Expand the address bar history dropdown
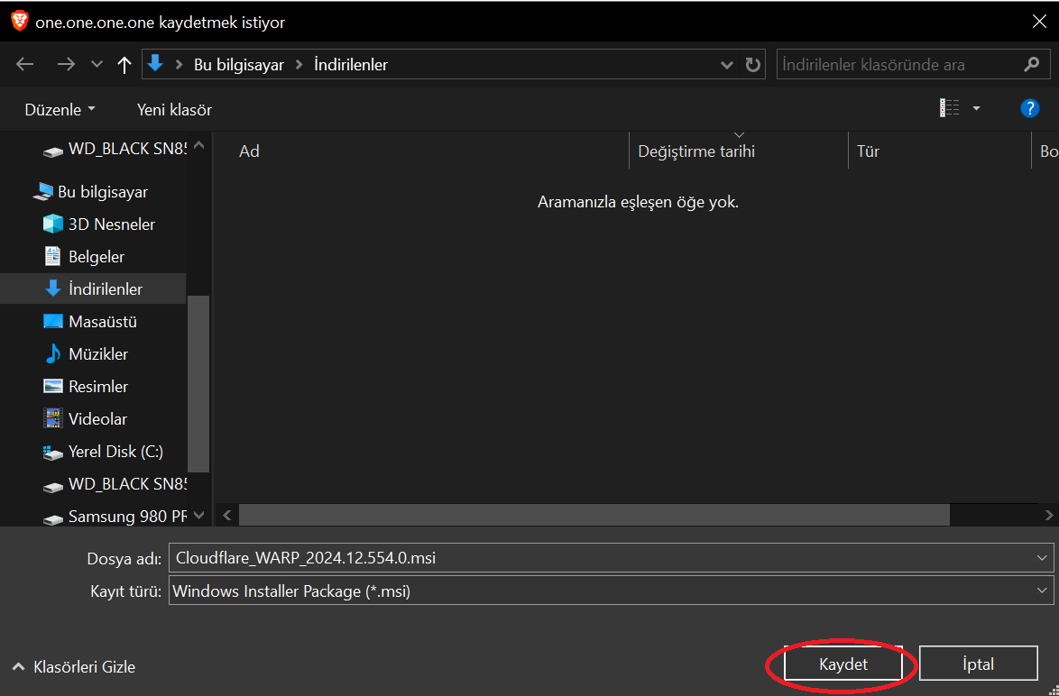The image size is (1059, 696). 727,65
